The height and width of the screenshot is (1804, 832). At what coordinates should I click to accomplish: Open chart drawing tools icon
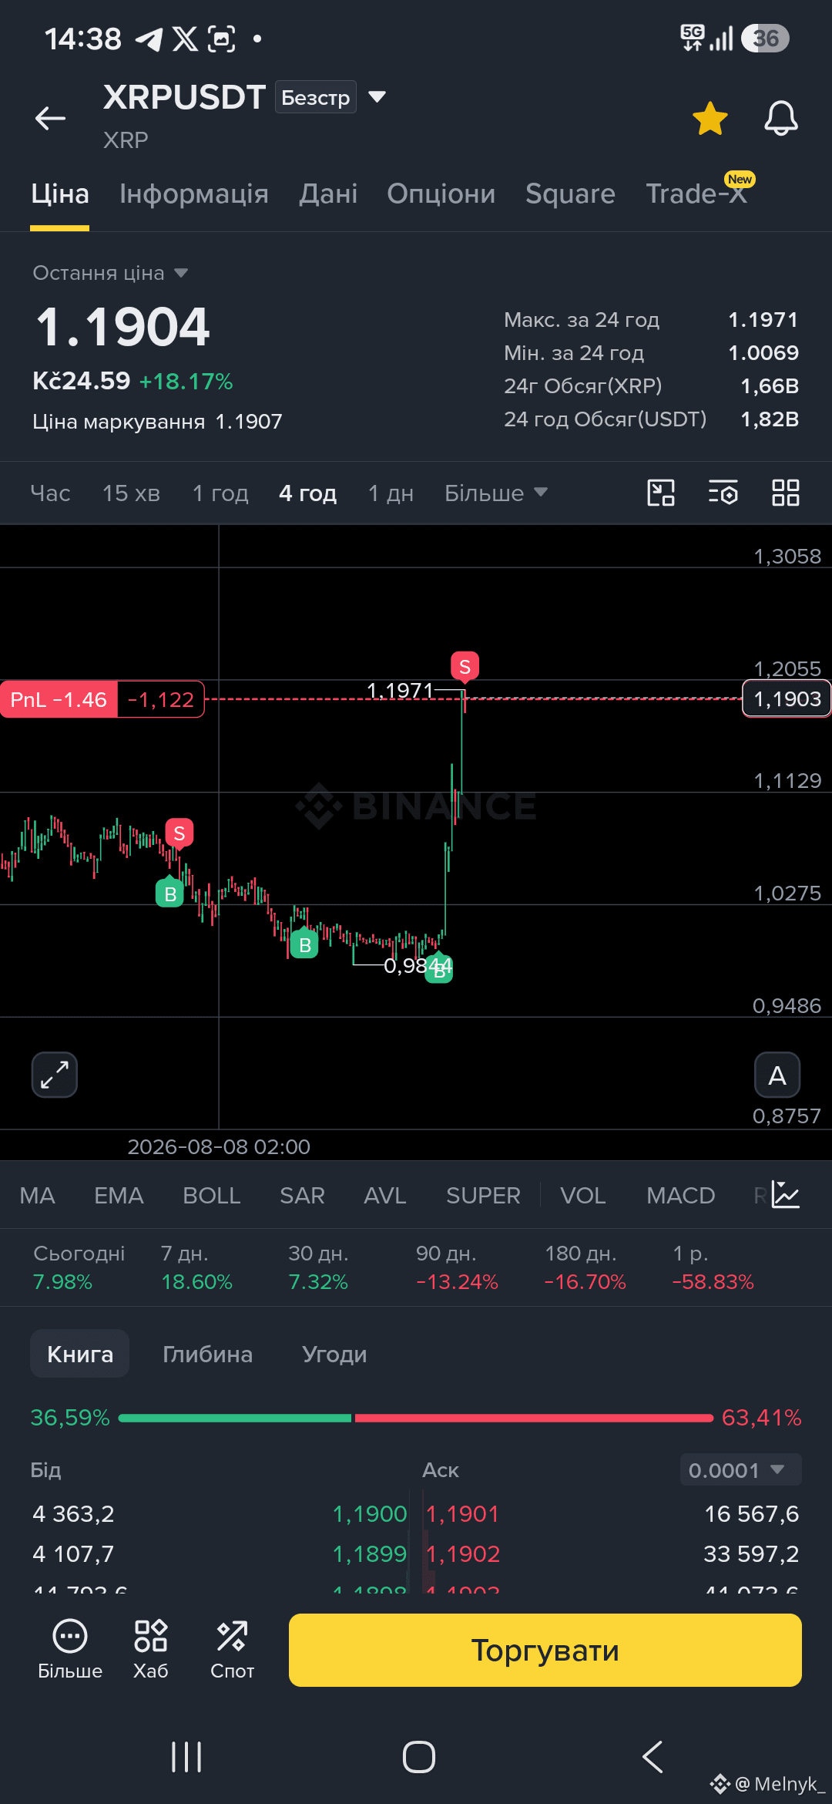click(x=661, y=493)
